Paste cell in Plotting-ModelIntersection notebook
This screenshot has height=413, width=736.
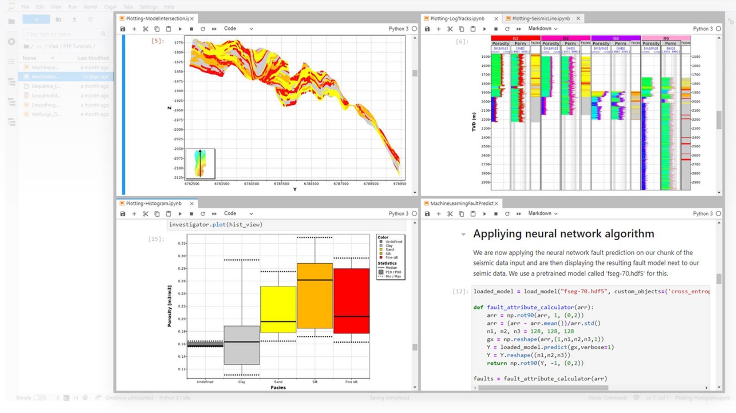[x=169, y=29]
